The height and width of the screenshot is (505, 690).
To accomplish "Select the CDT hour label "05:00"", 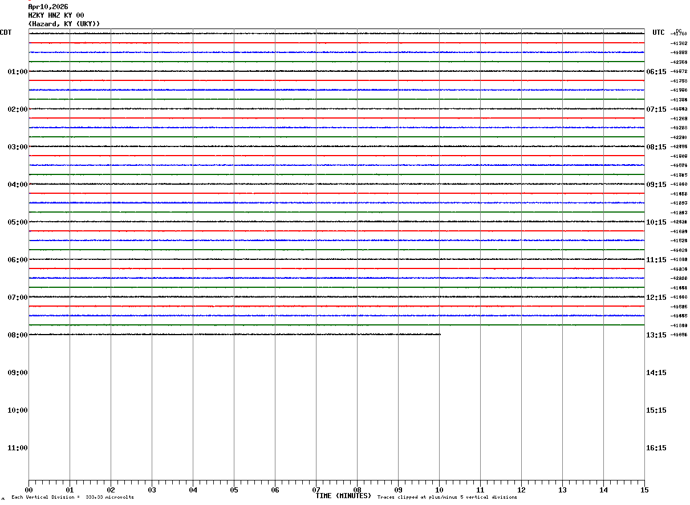I will [x=18, y=222].
